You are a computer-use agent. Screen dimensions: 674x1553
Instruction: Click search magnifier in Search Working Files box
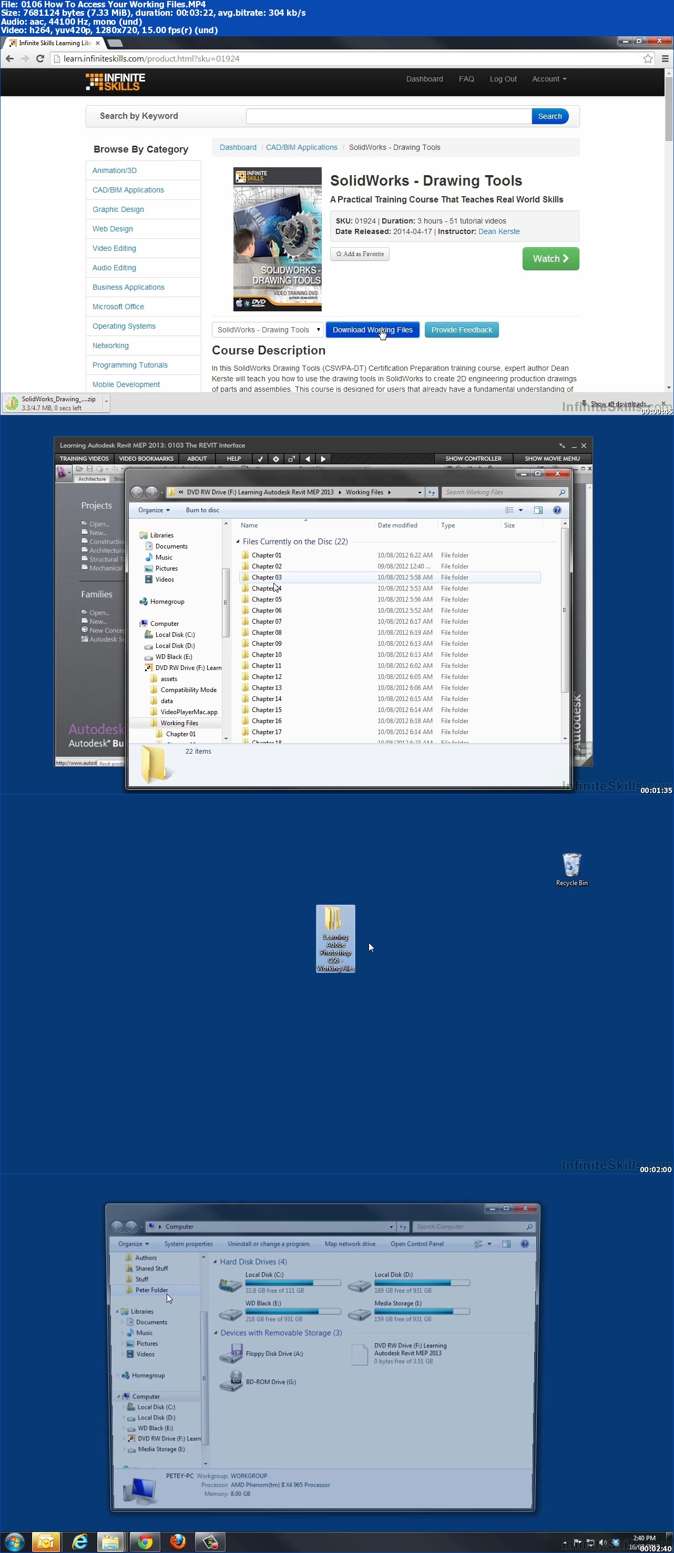pyautogui.click(x=562, y=493)
